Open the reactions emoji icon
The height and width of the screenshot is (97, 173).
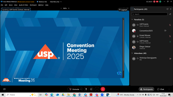(x=91, y=89)
